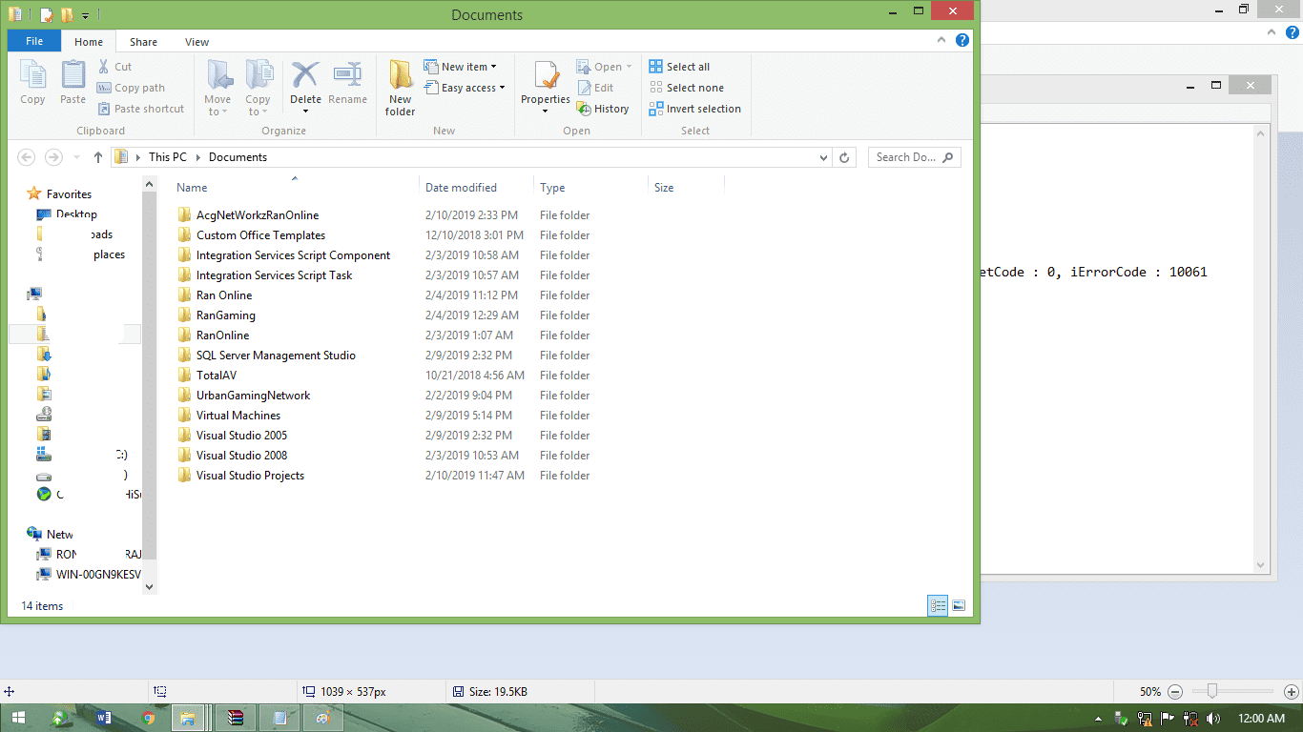
Task: Click Select none in the ribbon
Action: [686, 88]
